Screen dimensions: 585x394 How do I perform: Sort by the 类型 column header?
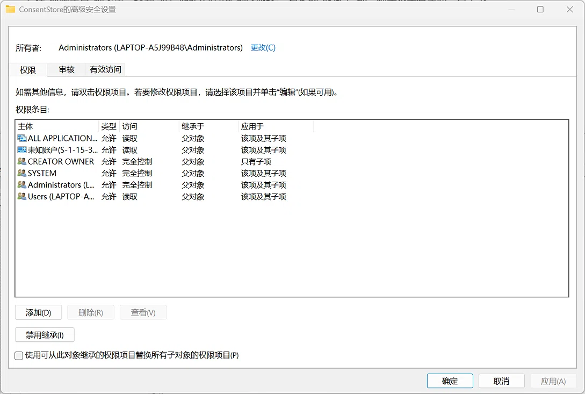point(109,126)
